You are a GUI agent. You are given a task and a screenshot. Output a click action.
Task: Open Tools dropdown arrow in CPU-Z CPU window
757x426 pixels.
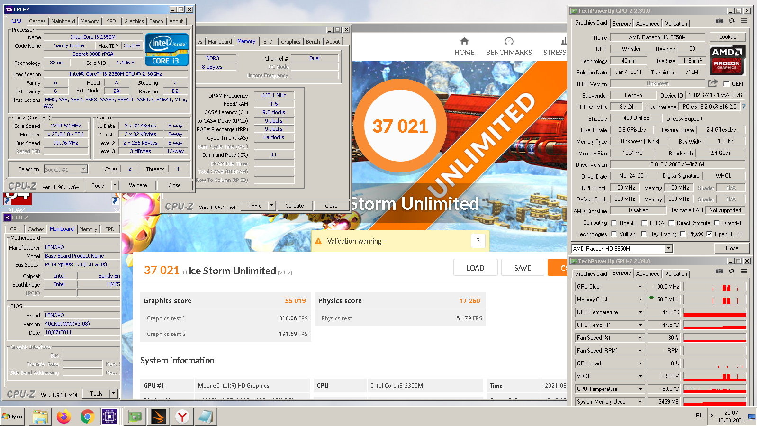(115, 185)
